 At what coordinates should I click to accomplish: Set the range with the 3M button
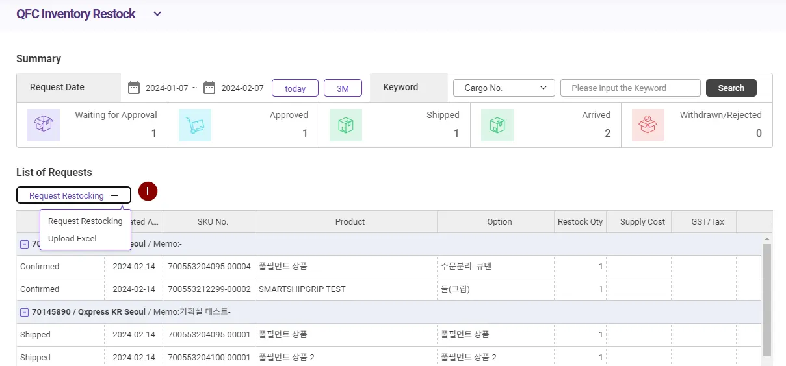coord(343,88)
